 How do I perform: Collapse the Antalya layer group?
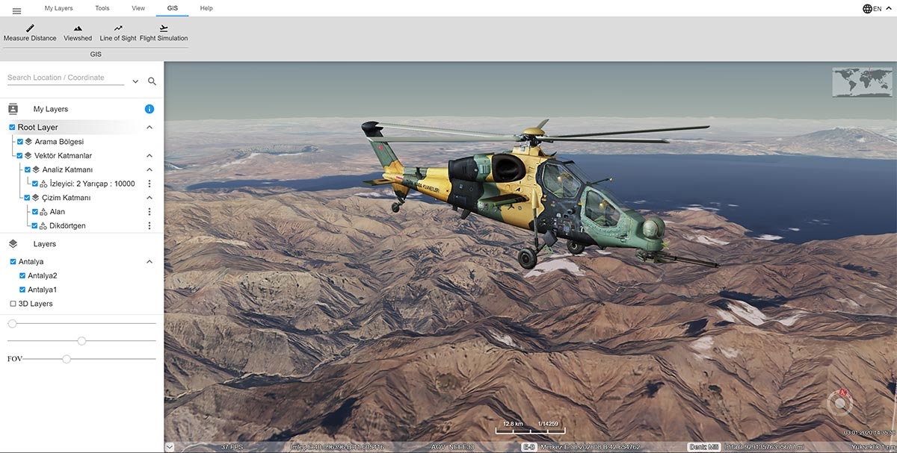click(149, 262)
